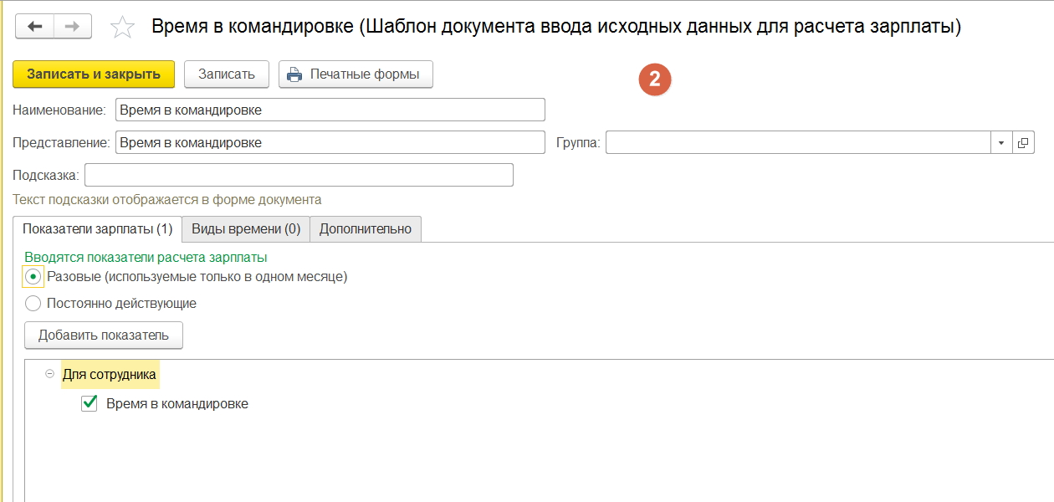Click the Записать button
Screen dimensions: 1054x502
[x=226, y=74]
